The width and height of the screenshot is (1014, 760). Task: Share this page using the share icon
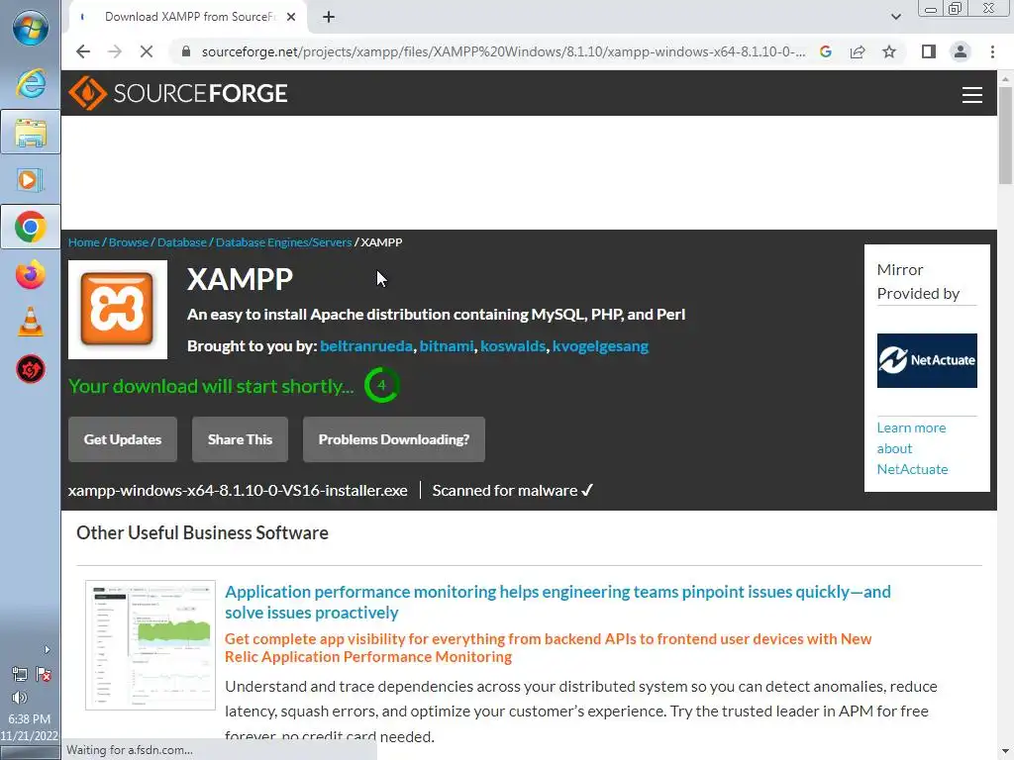(858, 51)
